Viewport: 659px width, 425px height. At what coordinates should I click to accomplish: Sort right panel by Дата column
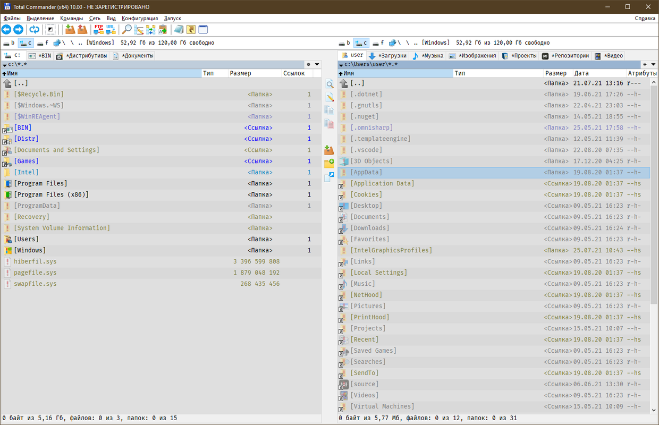[x=599, y=73]
